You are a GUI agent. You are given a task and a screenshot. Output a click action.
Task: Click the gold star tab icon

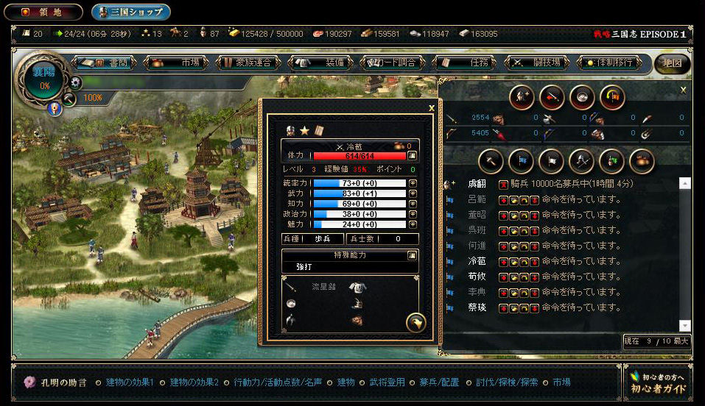[x=305, y=131]
